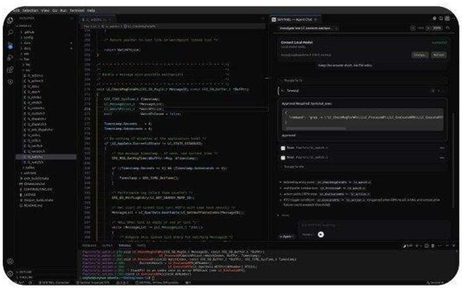Kill terminal with the trash icon
462x288 pixels.
point(433,246)
